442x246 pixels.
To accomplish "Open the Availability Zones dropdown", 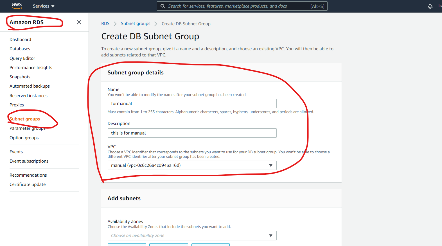I will click(192, 236).
